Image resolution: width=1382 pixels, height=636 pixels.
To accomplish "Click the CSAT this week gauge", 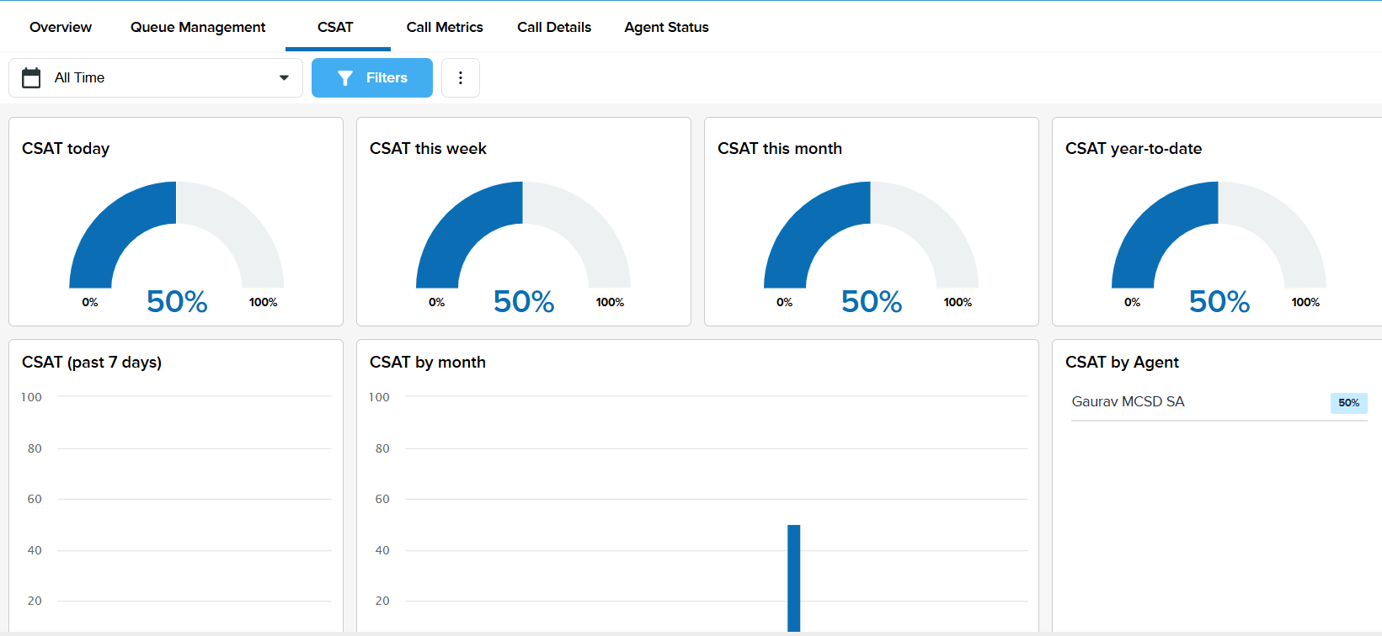I will (523, 240).
